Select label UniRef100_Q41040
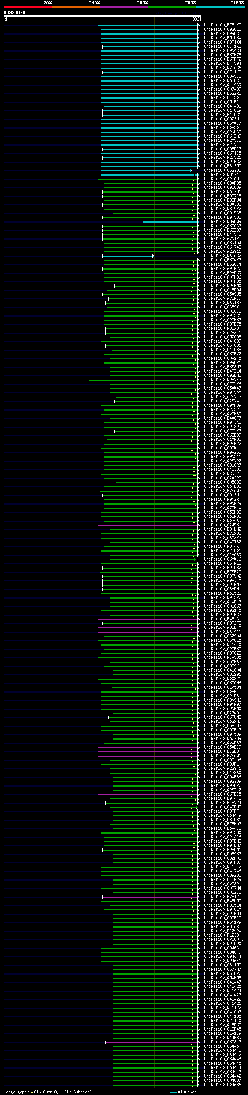The image size is (248, 1095). click(222, 645)
